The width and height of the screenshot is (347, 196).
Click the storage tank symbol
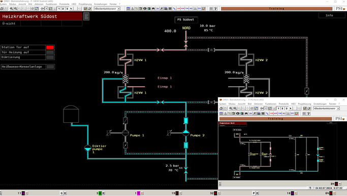[71, 114]
